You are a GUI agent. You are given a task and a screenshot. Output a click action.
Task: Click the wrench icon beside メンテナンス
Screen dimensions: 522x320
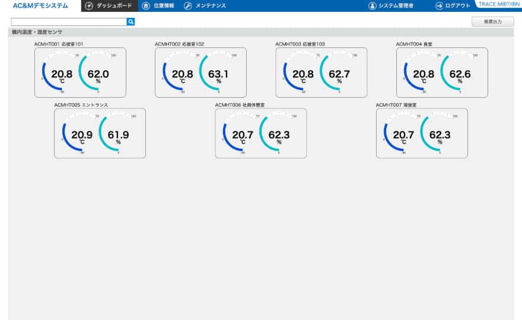188,6
